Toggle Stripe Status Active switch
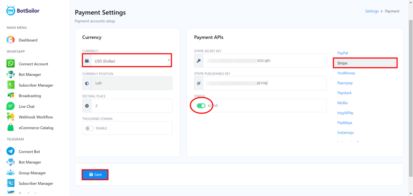413x196 pixels. point(201,106)
